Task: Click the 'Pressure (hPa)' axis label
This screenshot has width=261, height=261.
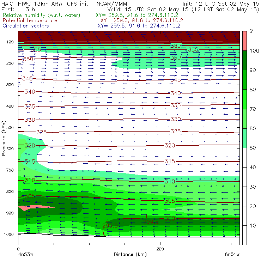Action: tap(4, 138)
